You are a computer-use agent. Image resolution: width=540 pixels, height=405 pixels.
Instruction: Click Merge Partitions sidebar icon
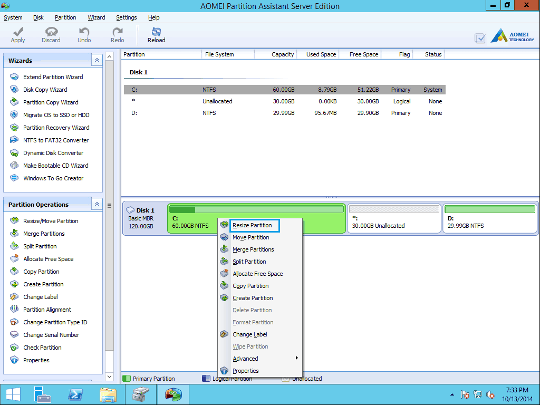click(x=14, y=234)
